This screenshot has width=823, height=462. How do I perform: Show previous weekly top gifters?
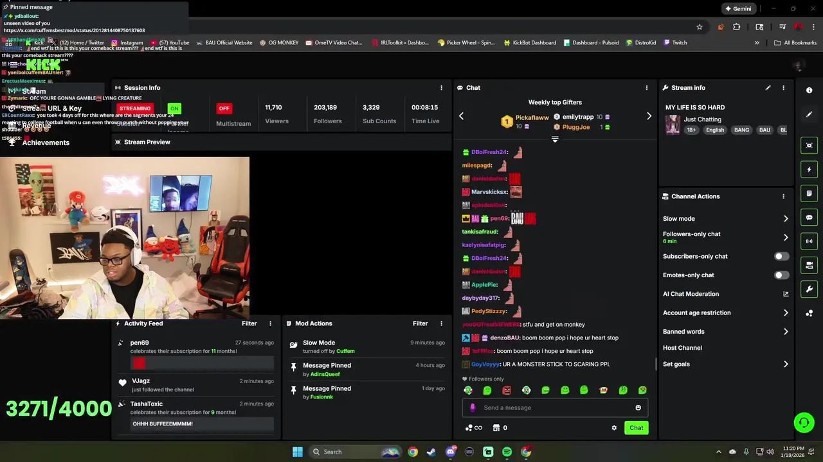[x=461, y=116]
